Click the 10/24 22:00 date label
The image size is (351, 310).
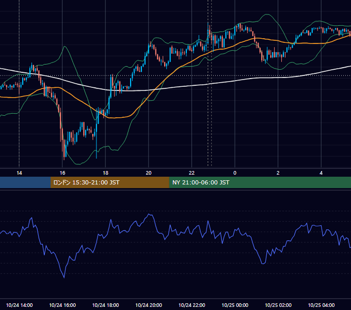tap(192, 305)
